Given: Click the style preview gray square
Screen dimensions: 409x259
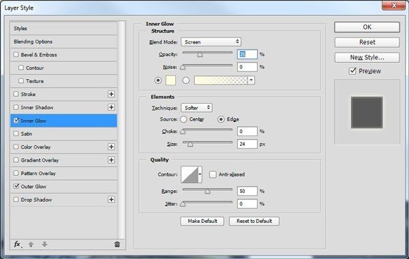Looking at the screenshot, I should 367,112.
